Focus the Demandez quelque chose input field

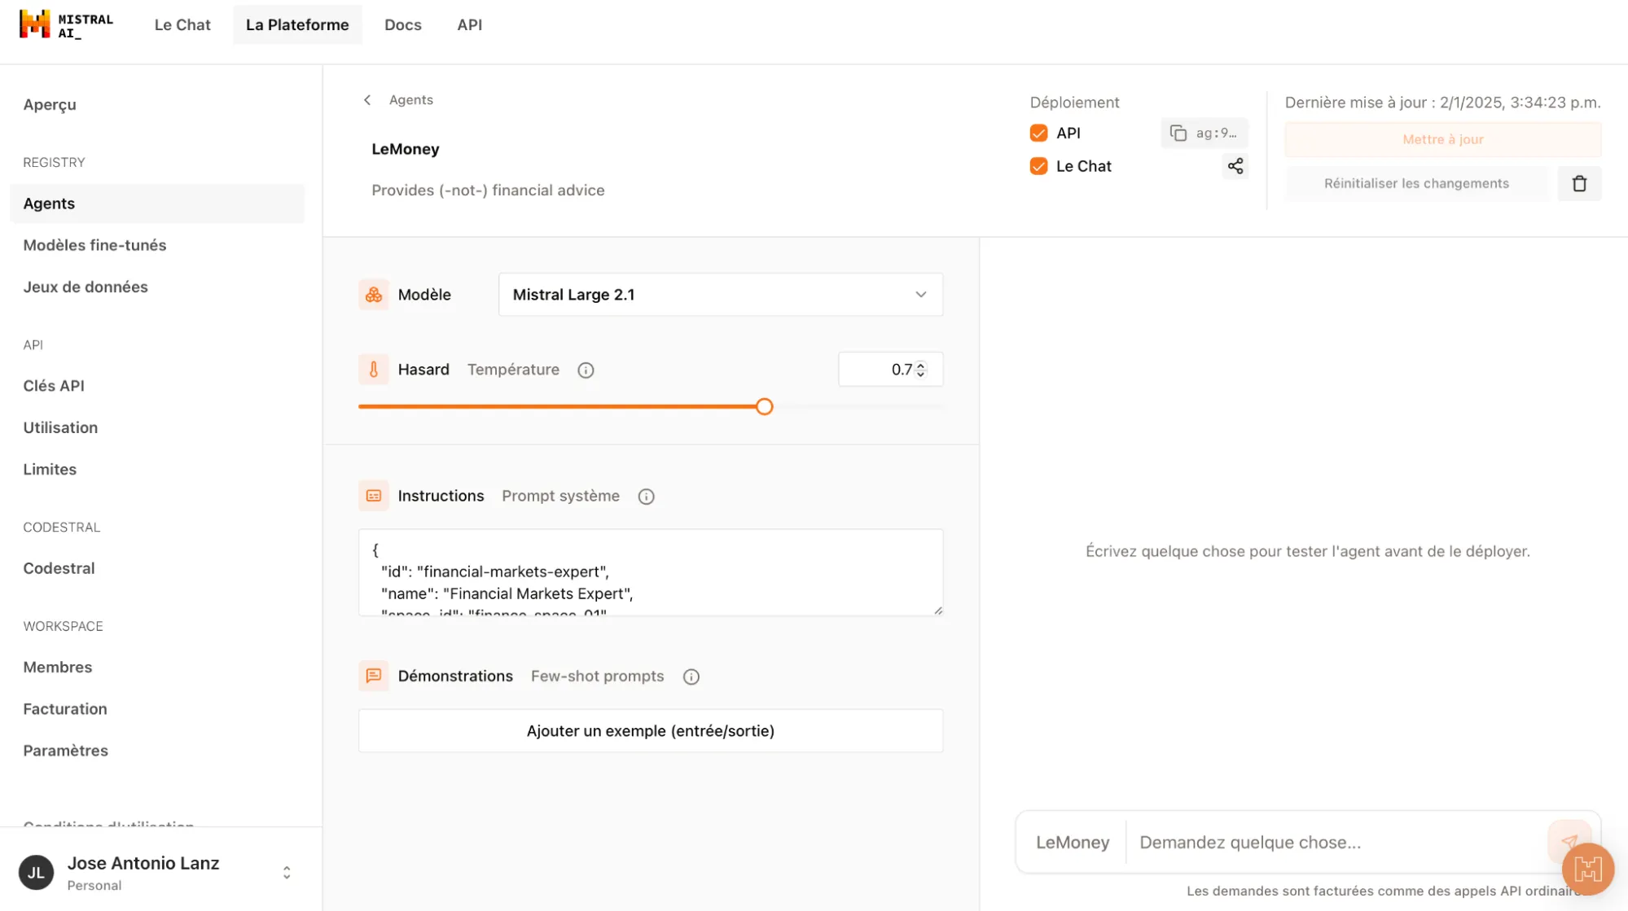(1337, 842)
